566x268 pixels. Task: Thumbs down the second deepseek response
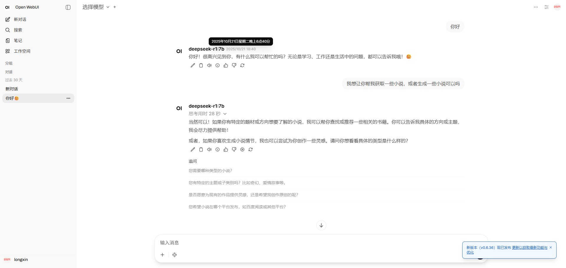234,149
